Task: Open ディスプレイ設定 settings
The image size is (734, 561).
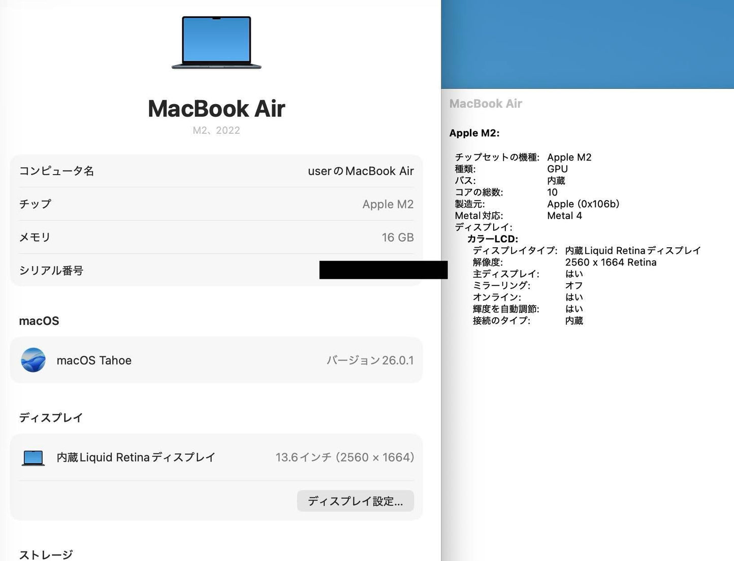Action: point(355,501)
